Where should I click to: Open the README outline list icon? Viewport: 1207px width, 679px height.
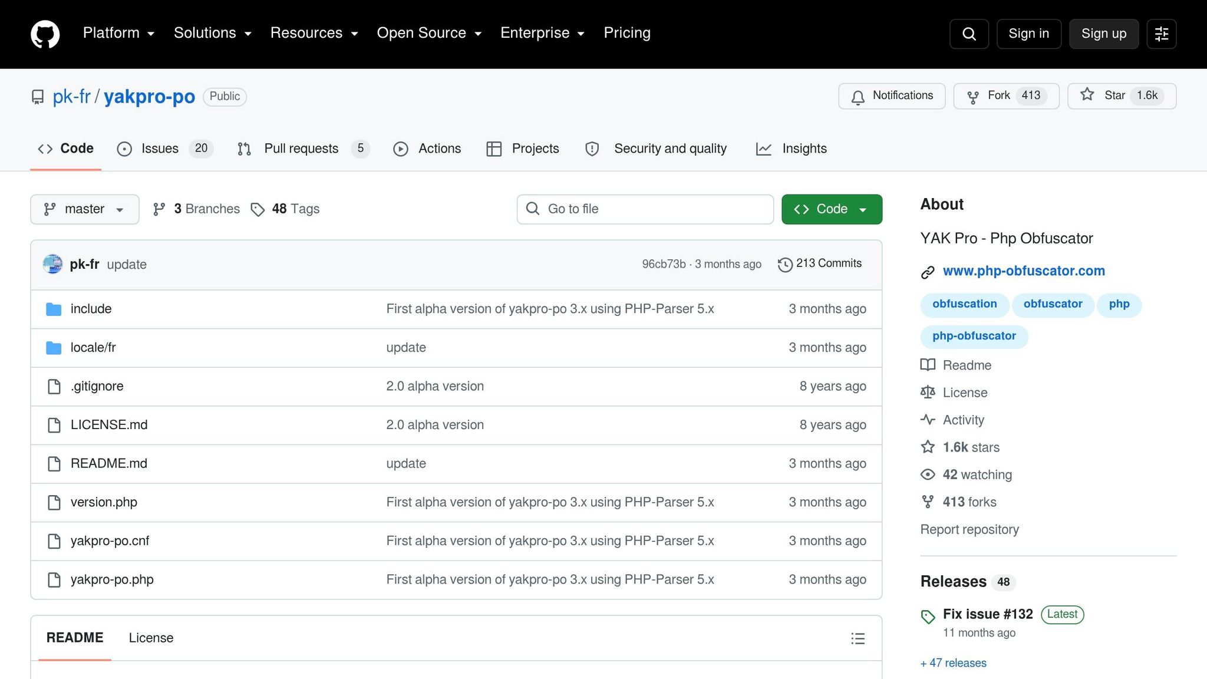coord(858,638)
